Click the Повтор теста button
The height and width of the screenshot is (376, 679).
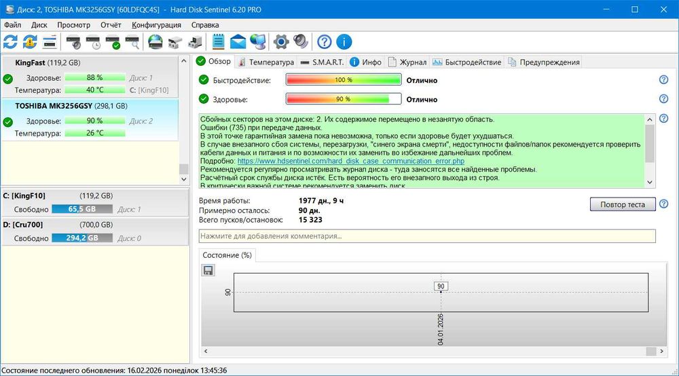point(622,204)
